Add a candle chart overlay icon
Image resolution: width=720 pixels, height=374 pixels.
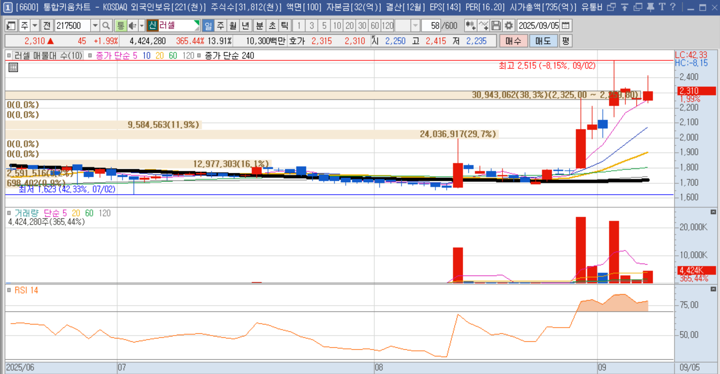point(471,26)
